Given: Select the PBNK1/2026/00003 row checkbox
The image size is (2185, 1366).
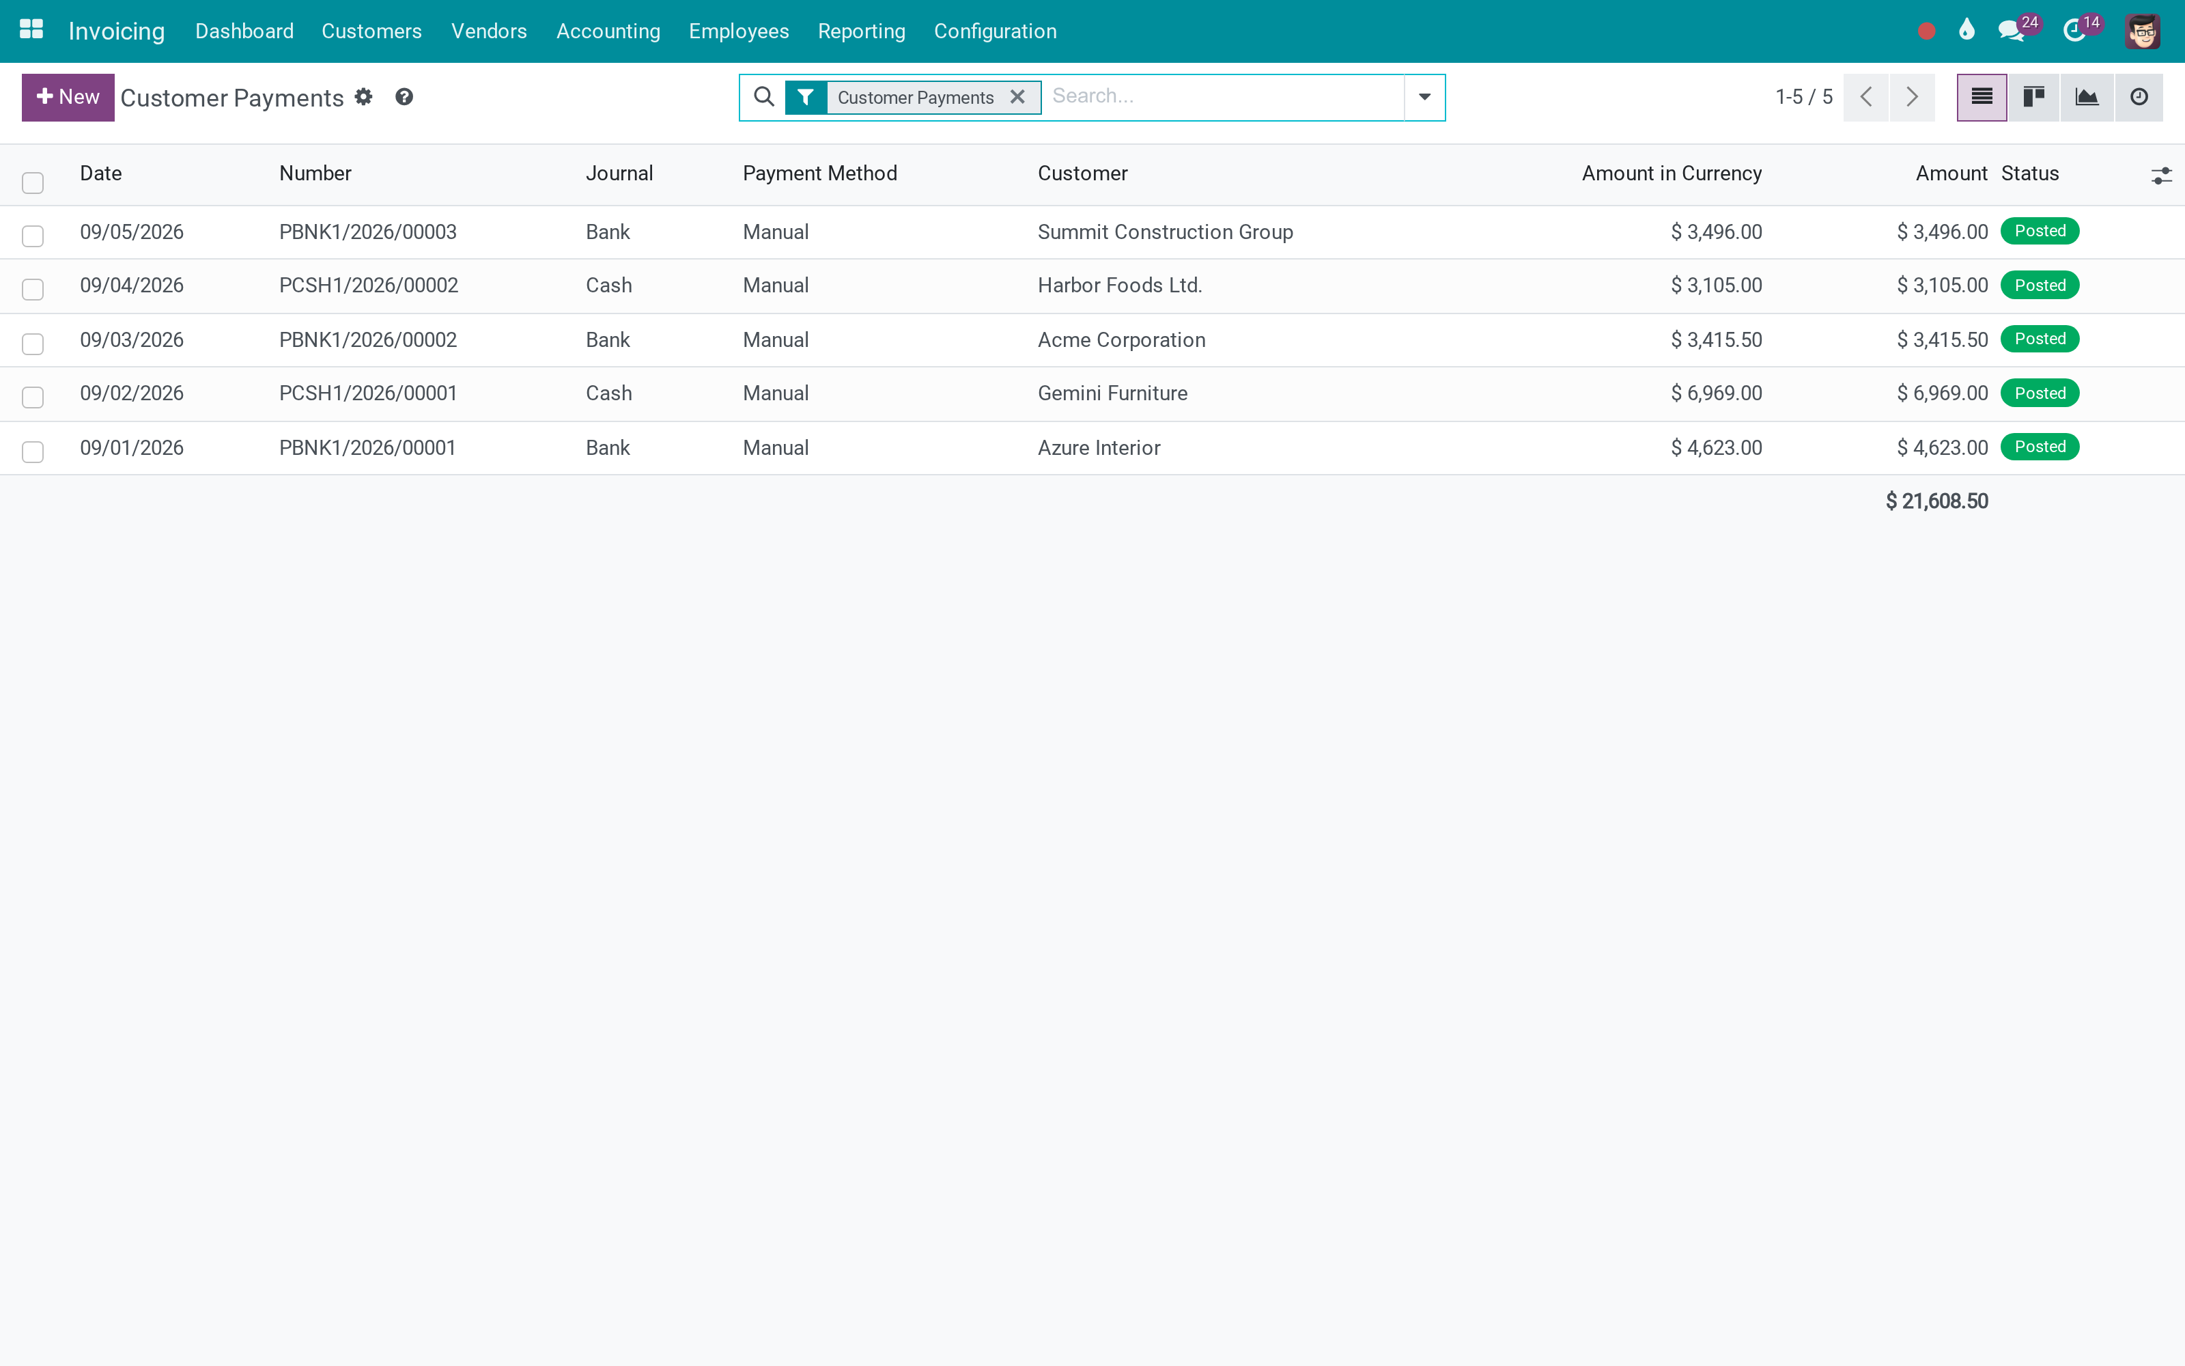Looking at the screenshot, I should point(33,236).
